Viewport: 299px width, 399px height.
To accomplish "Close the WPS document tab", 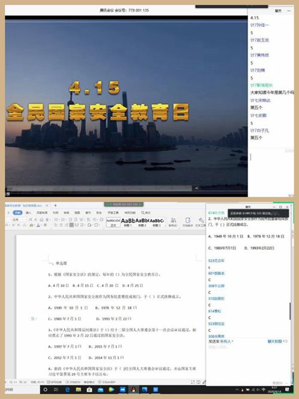I will click(x=47, y=205).
